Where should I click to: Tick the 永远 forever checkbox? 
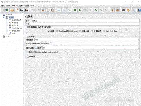(36, 48)
